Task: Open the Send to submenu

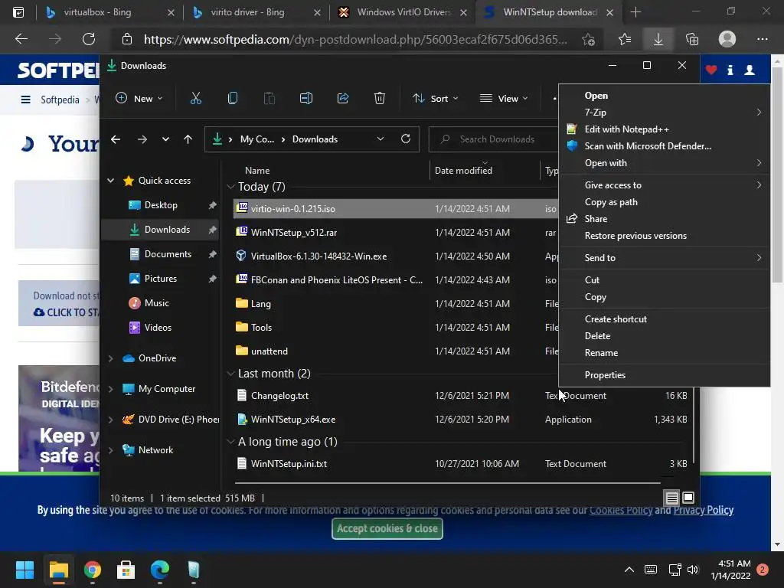Action: 664,258
